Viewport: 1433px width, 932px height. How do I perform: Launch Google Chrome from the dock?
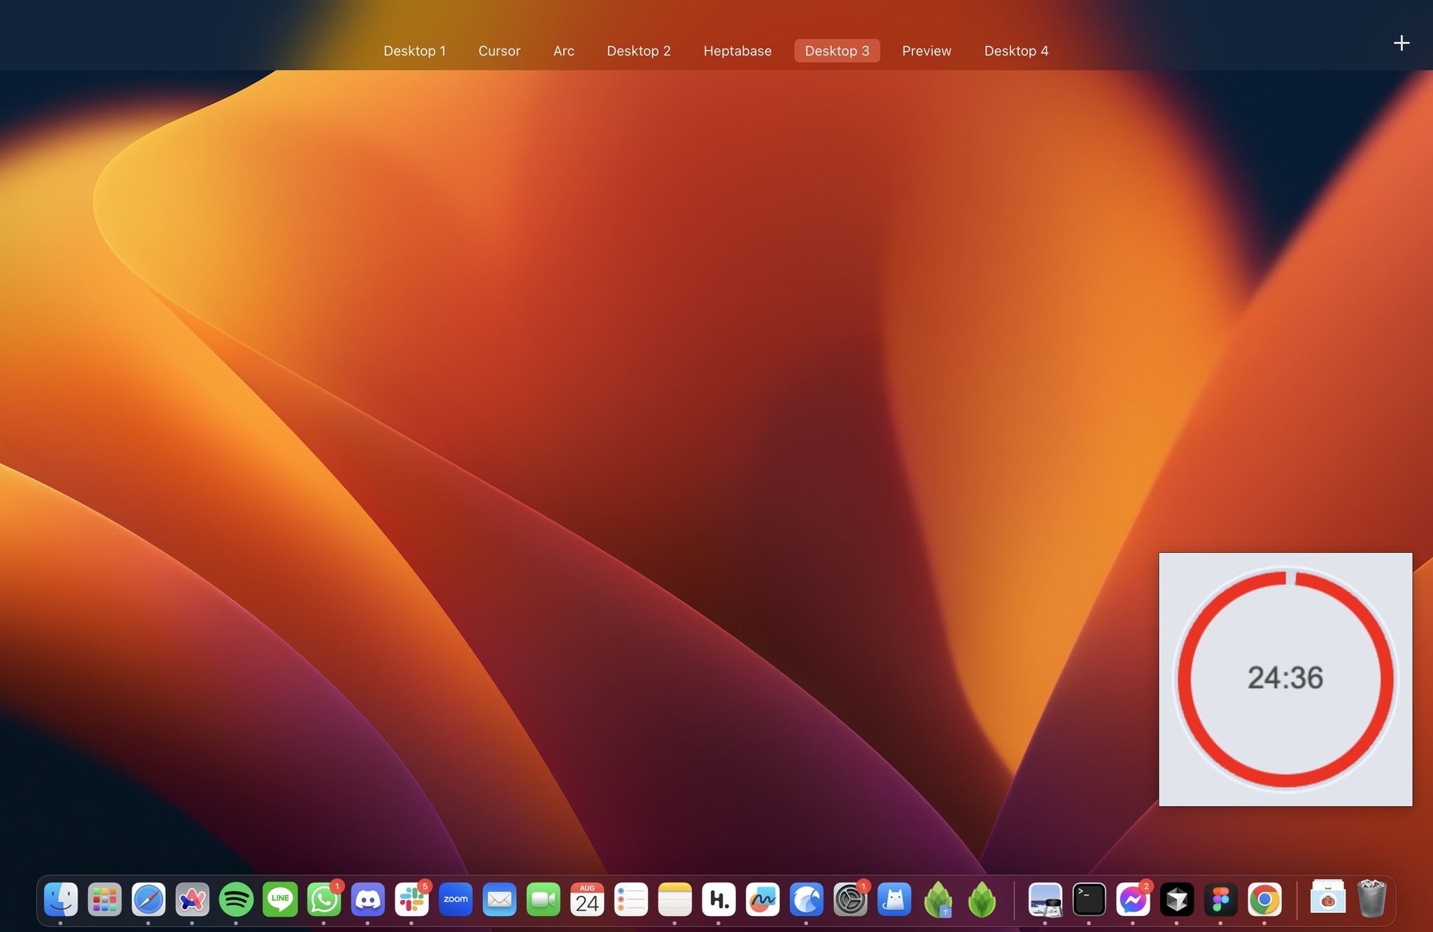(x=1264, y=900)
